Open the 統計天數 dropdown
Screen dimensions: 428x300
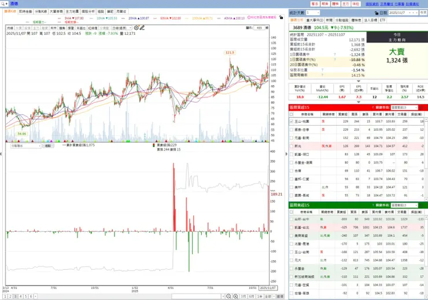pos(312,13)
